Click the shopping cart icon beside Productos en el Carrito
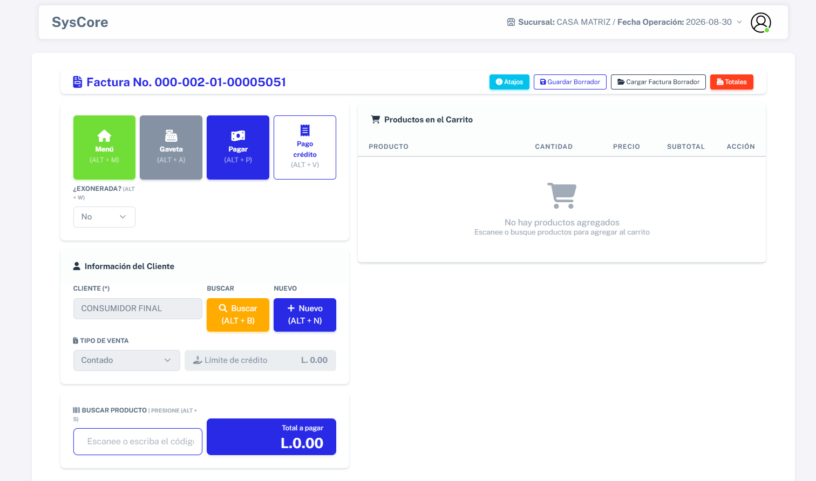The height and width of the screenshot is (481, 816). 376,120
